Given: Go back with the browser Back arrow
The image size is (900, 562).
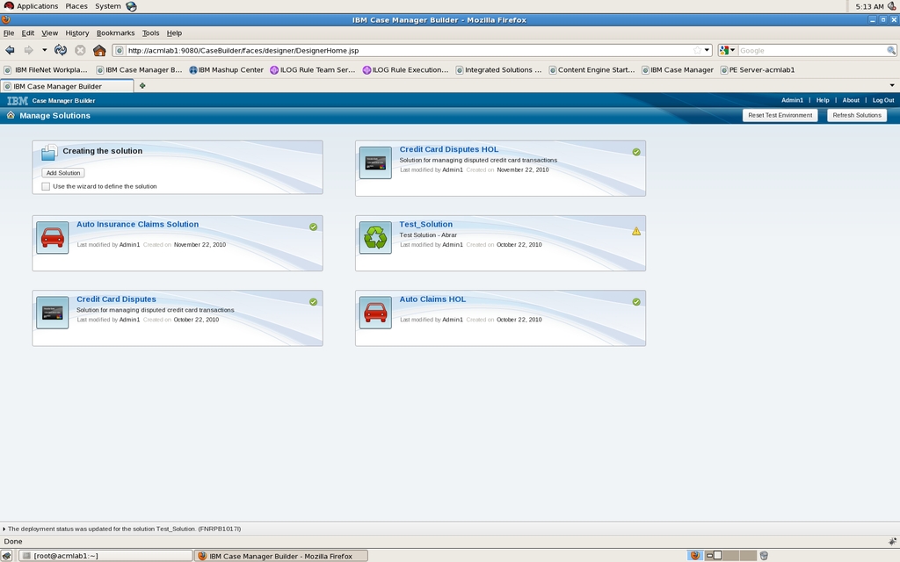Looking at the screenshot, I should point(11,50).
